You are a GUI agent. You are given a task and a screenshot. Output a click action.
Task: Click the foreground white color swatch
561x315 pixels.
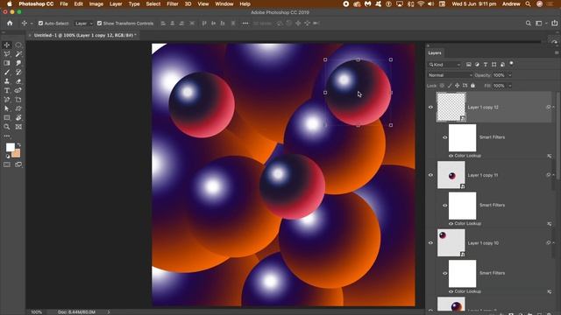pos(10,147)
